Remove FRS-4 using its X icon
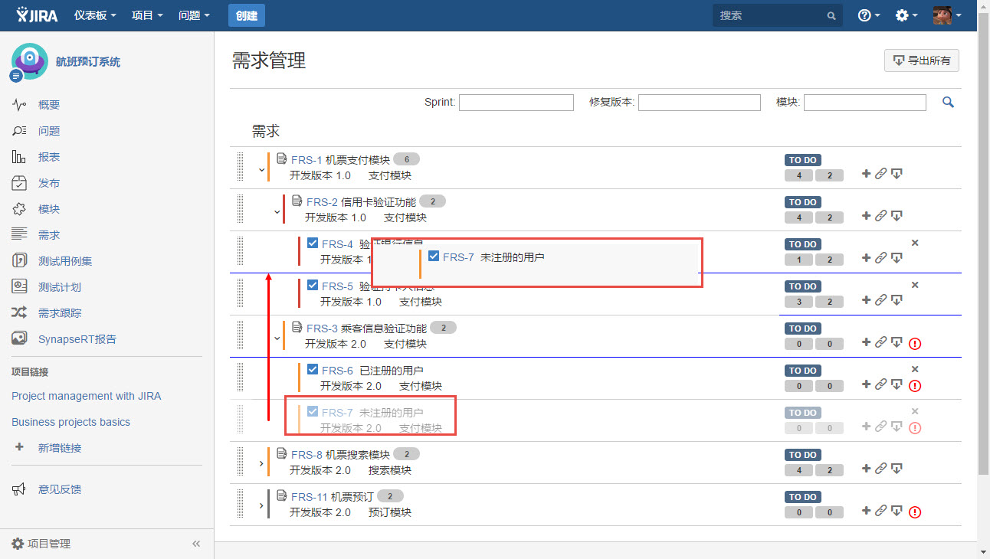The image size is (990, 559). click(915, 243)
